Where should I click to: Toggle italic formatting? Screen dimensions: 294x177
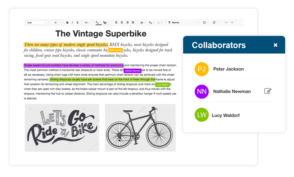tap(72, 23)
